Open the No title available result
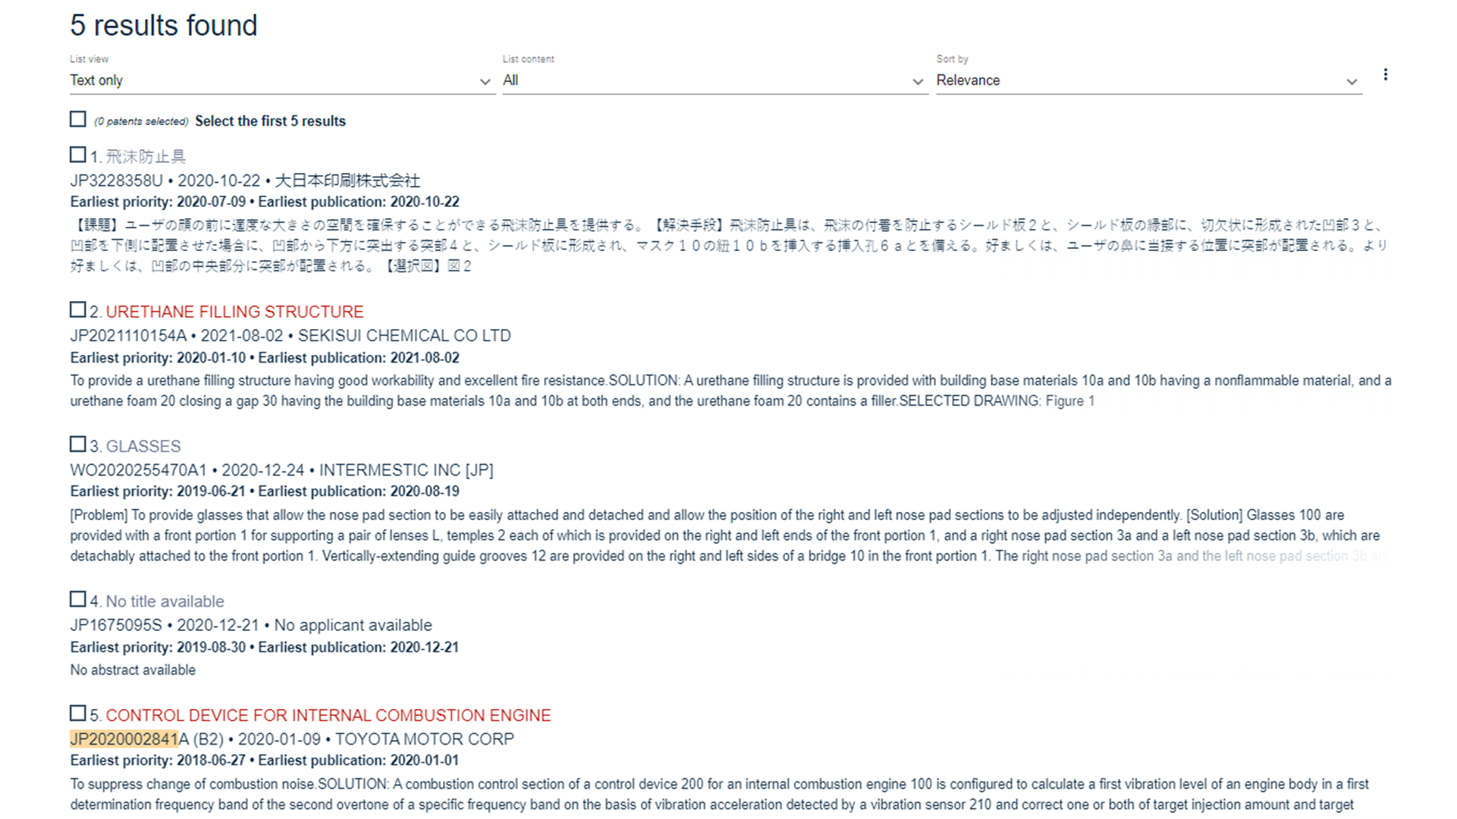Image resolution: width=1457 pixels, height=819 pixels. 165,601
